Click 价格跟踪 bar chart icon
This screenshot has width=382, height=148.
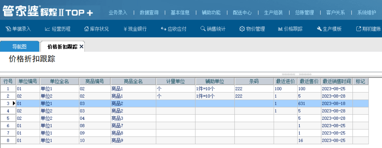point(280,29)
